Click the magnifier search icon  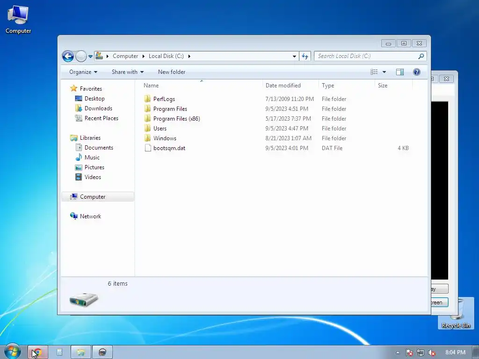tap(421, 56)
